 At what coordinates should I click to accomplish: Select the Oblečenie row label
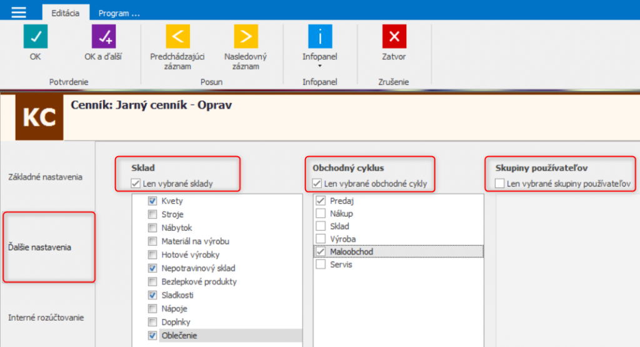tap(179, 335)
